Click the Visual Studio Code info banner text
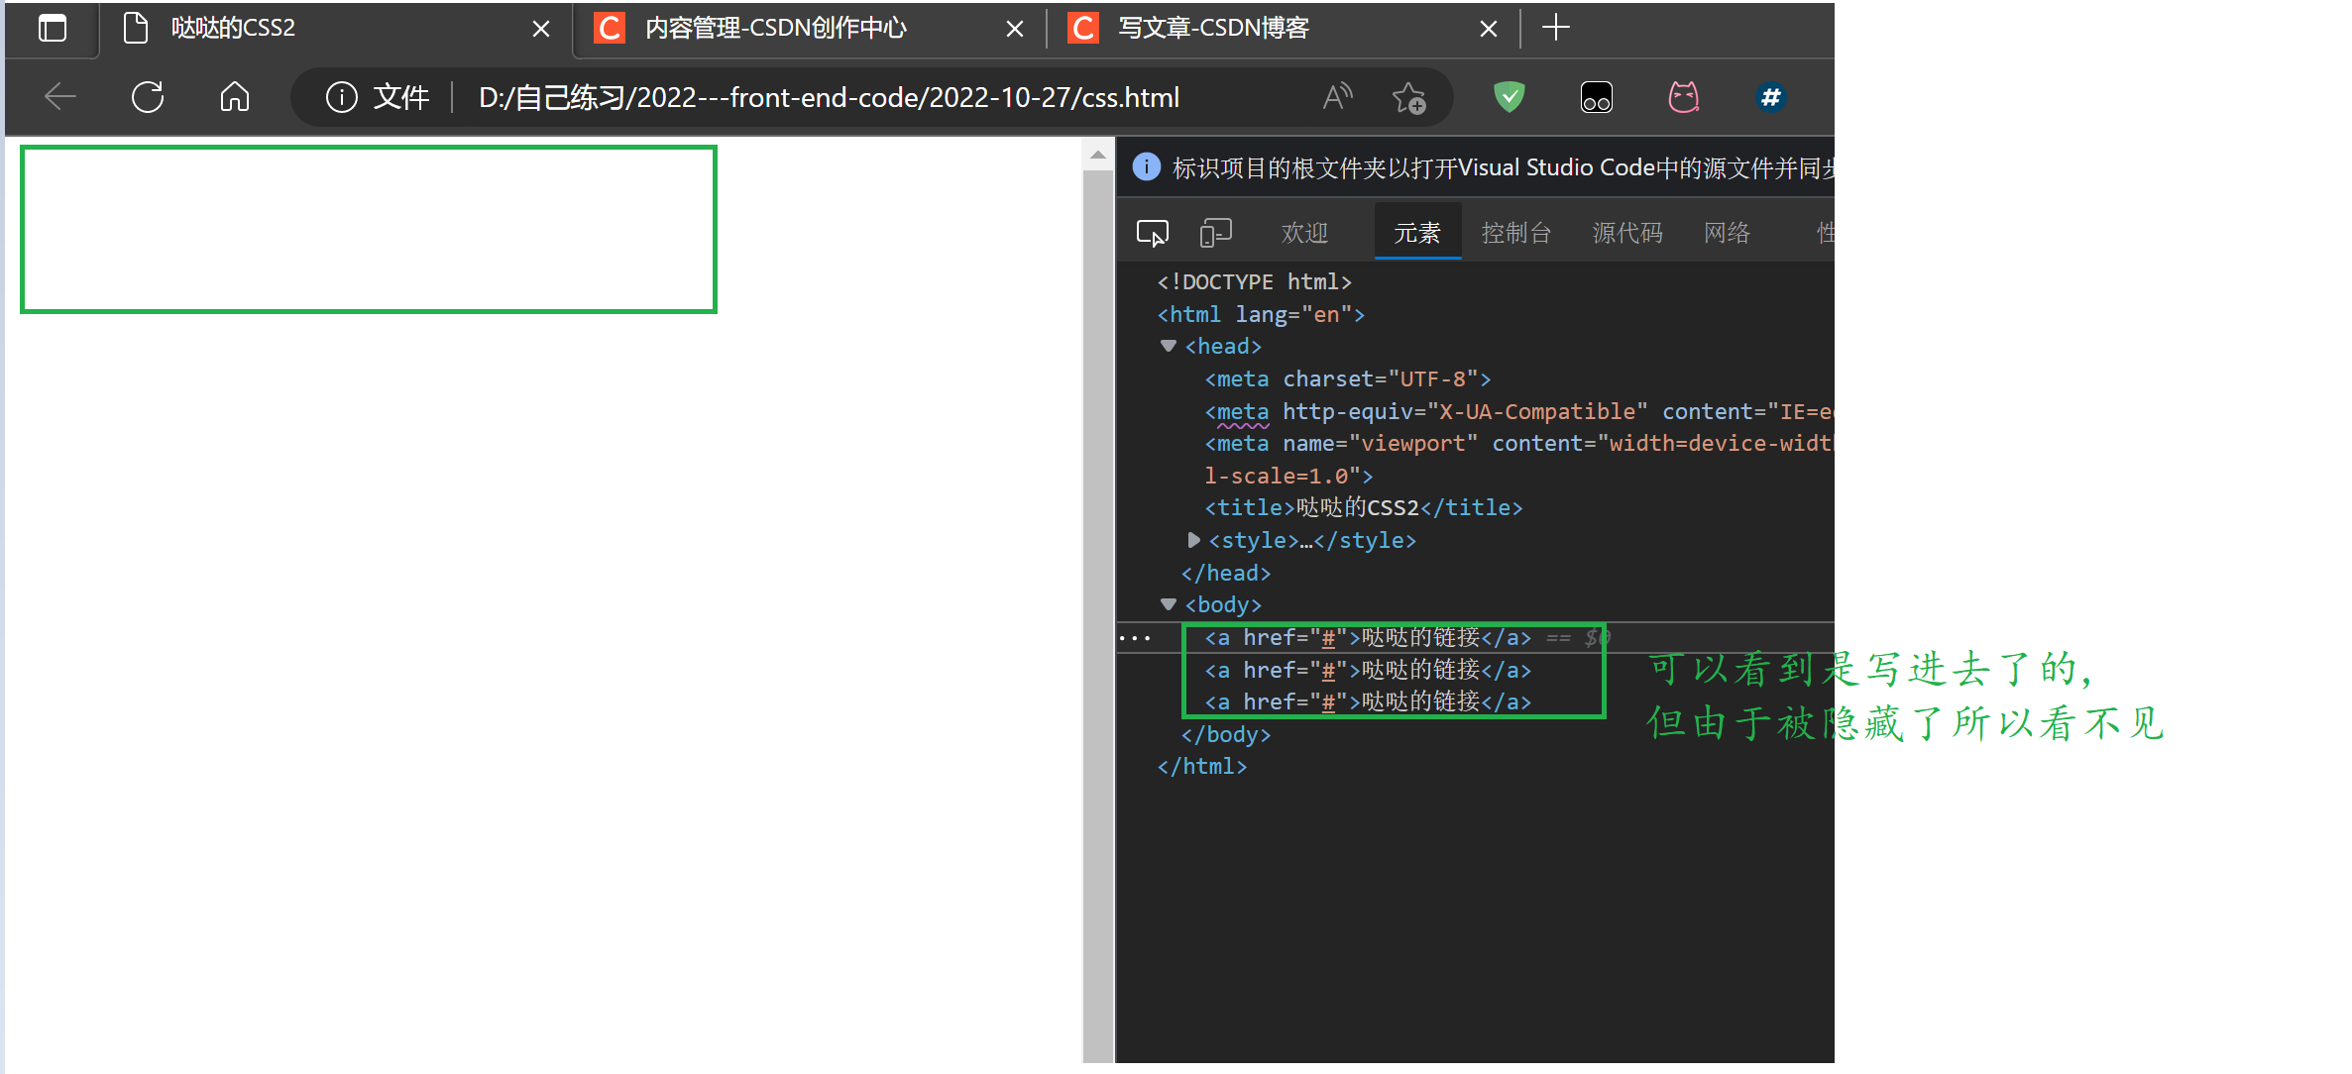The width and height of the screenshot is (2352, 1074). (1503, 167)
